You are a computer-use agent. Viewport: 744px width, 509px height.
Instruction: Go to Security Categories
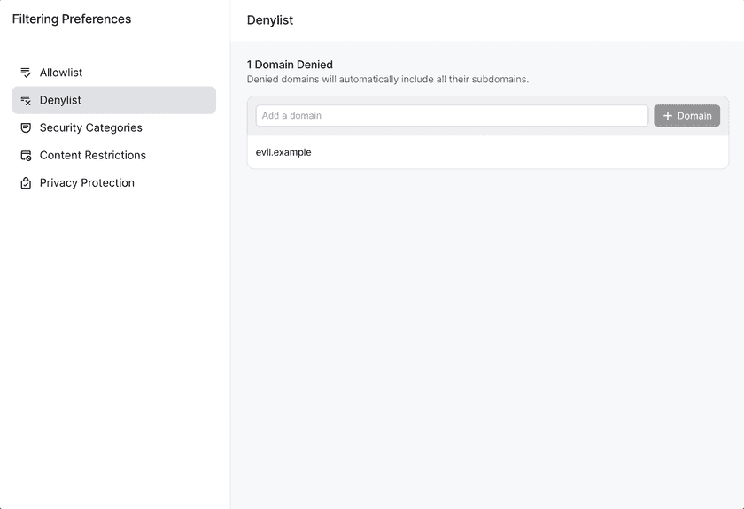(114, 127)
